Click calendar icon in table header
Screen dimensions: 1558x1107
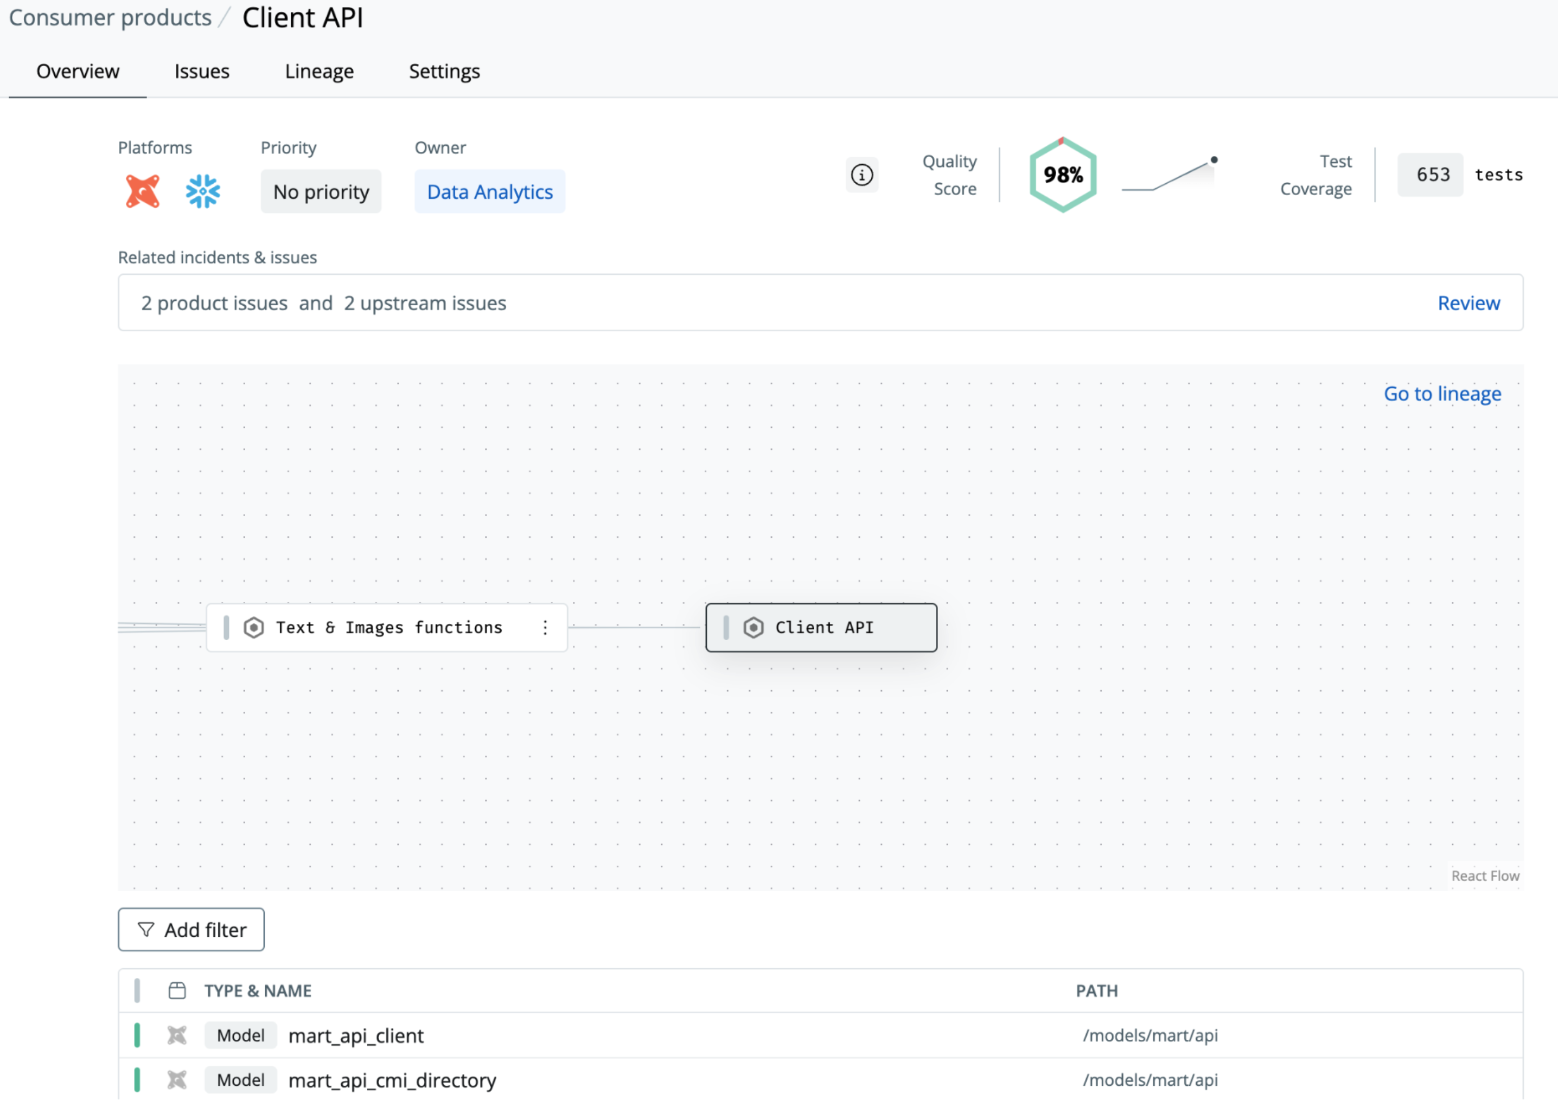pos(177,990)
